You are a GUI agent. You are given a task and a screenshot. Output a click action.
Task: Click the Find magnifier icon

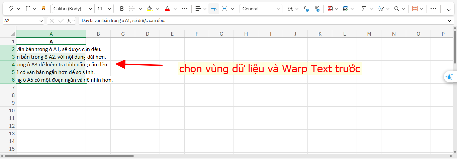(397, 9)
